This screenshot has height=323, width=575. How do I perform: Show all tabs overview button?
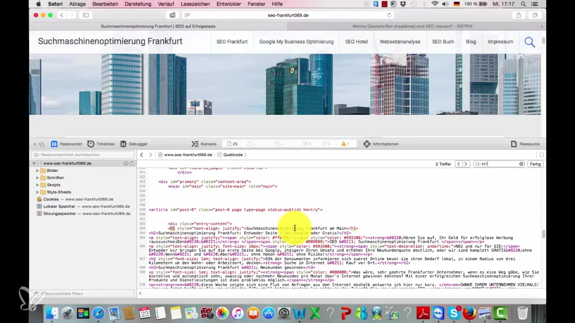(x=535, y=15)
